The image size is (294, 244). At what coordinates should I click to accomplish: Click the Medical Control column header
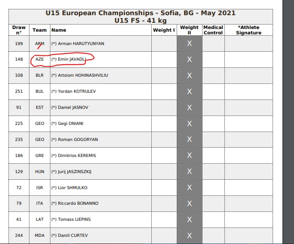(213, 30)
